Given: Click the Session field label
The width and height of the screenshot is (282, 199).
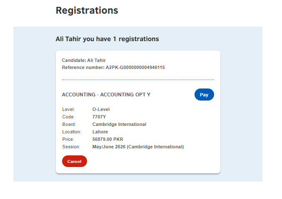Looking at the screenshot, I should 70,147.
